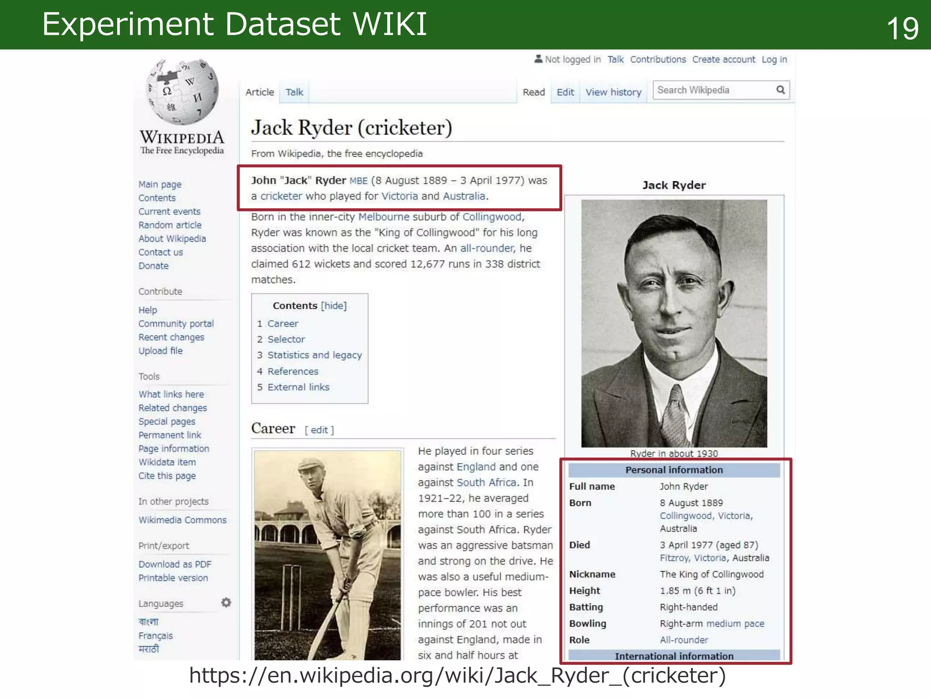The height and width of the screenshot is (698, 931).
Task: Open a Random article
Action: (x=170, y=225)
